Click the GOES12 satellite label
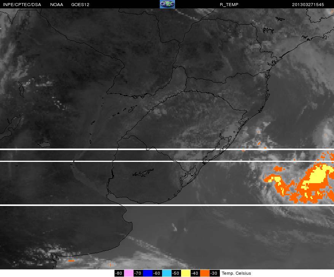This screenshot has height=277, width=334. [x=80, y=5]
